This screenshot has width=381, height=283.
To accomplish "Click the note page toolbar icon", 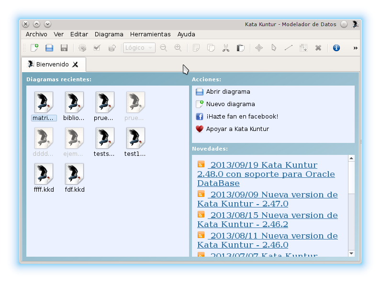I will click(x=196, y=48).
